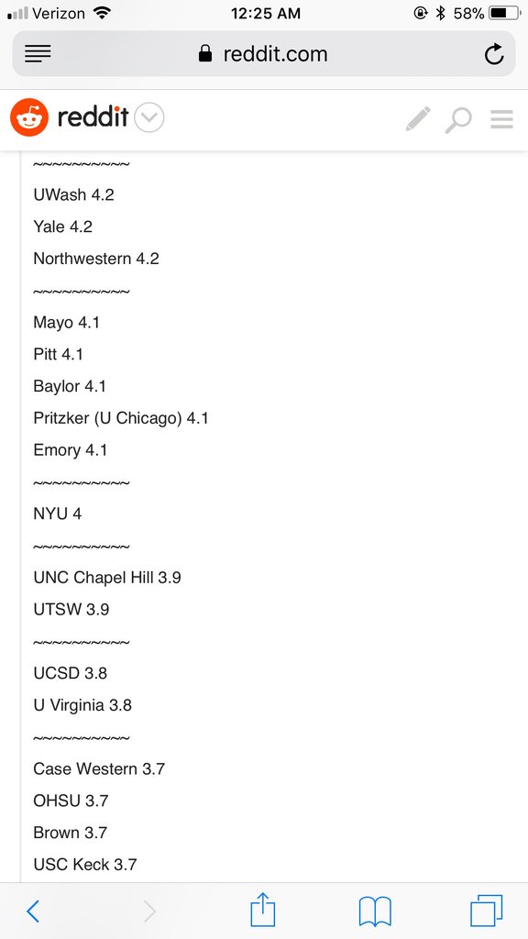Tap the Case Western 3.7 line
528x939 pixels.
point(99,769)
